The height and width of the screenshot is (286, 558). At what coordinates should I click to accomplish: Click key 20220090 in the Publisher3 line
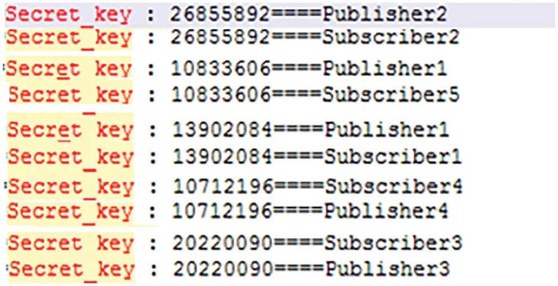(223, 269)
